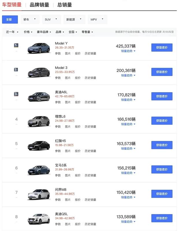Open the 零售量 sales type dropdown
179x231 pixels.
pos(87,32)
